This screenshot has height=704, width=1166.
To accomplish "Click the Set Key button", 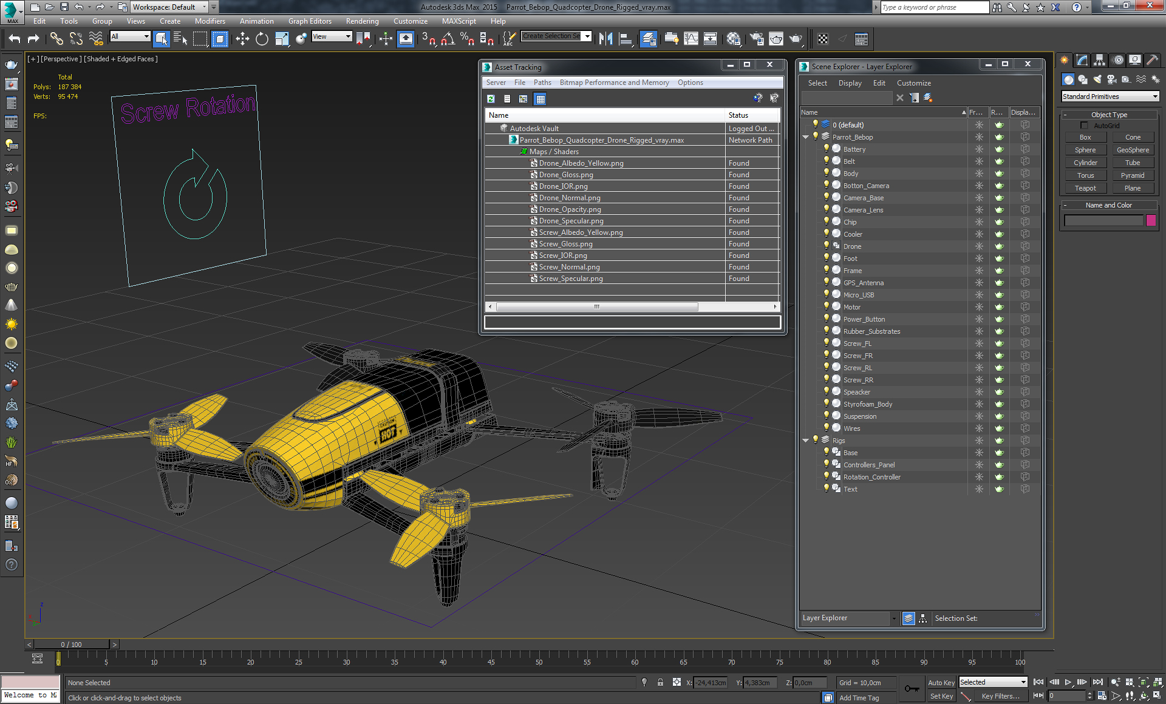I will point(941,696).
